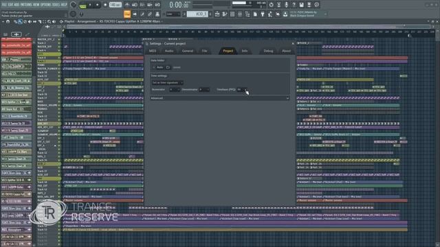Switch to the File settings tab
Screen dimensions: 440x247
click(x=205, y=51)
